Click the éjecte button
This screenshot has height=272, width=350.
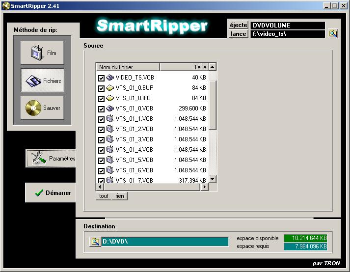[x=238, y=25]
